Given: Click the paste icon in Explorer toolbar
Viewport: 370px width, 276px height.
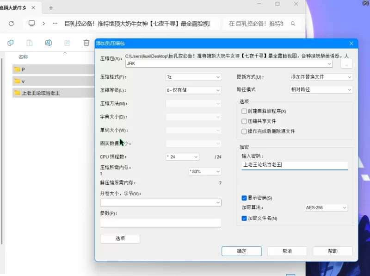Looking at the screenshot, I should click(30, 43).
